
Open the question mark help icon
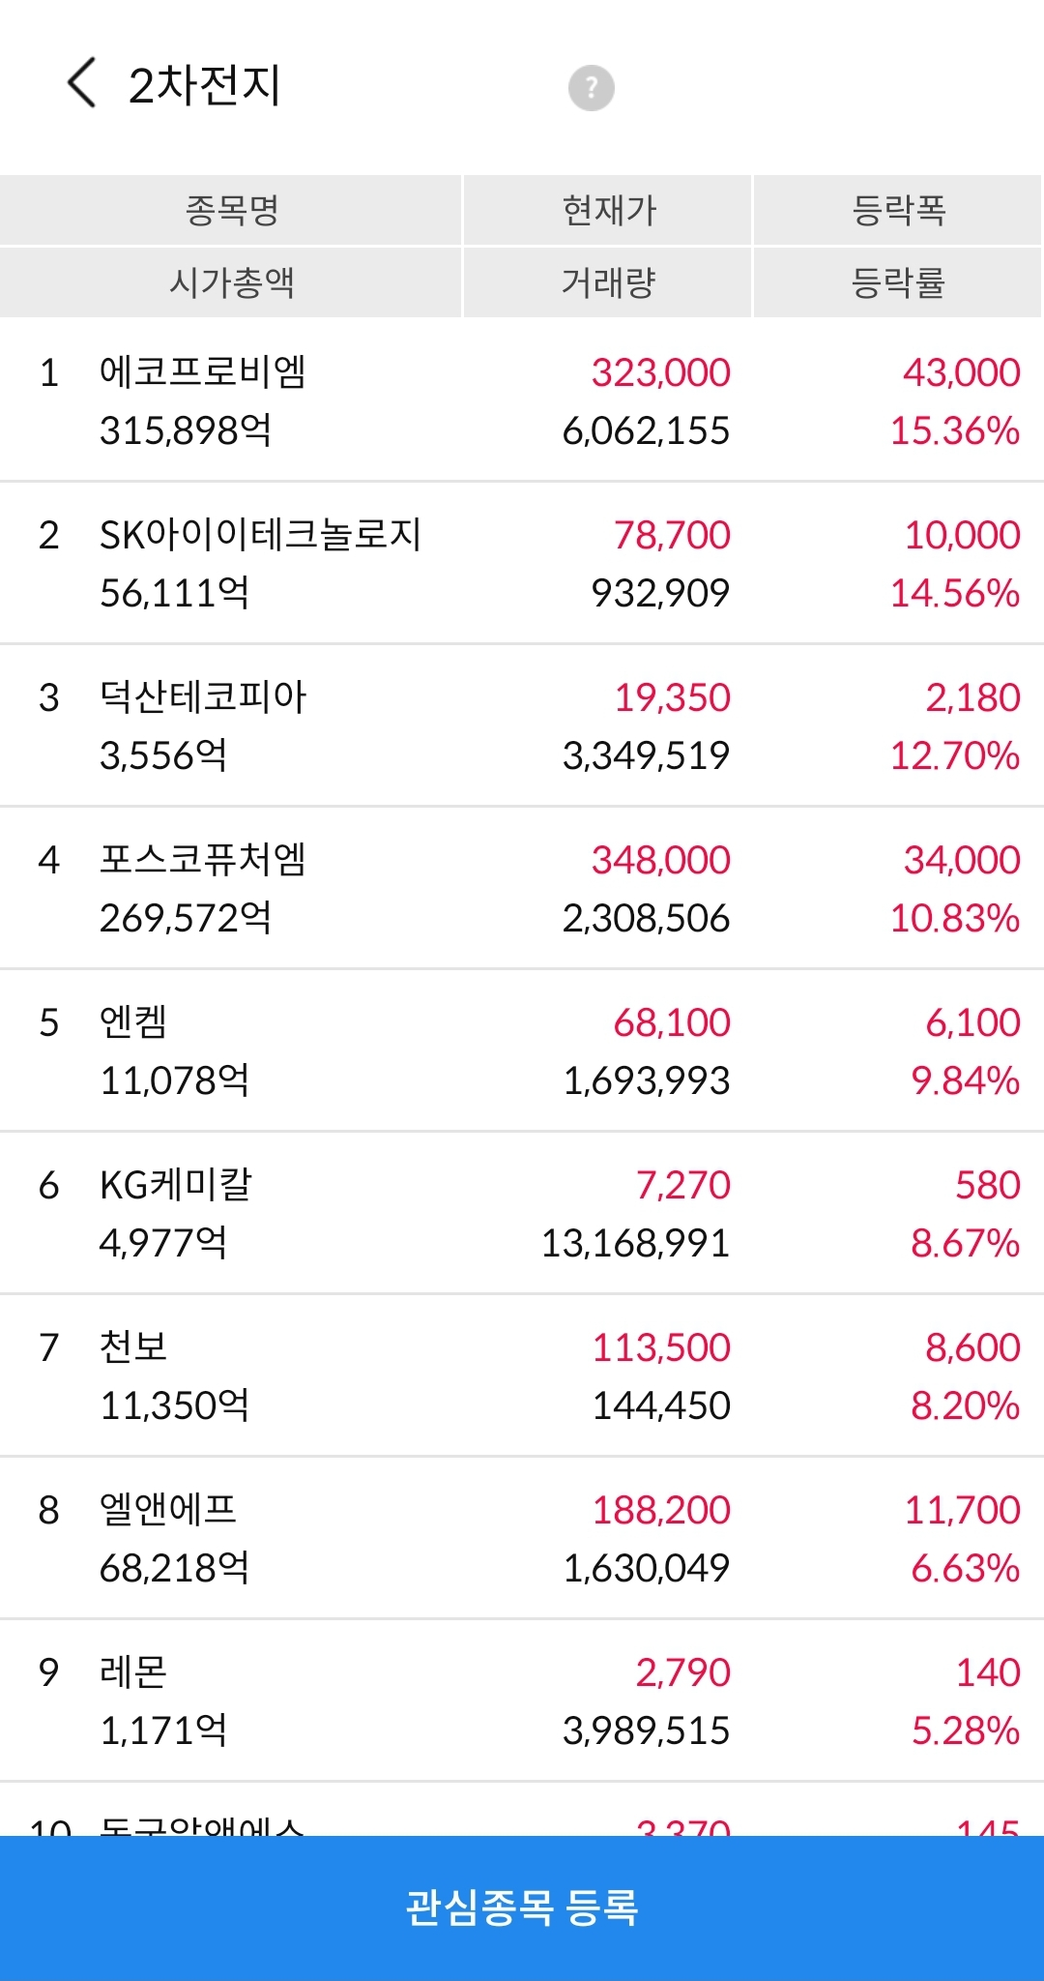click(591, 88)
